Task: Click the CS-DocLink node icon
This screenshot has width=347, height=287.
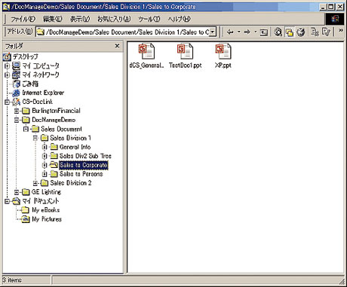Action: coord(17,102)
